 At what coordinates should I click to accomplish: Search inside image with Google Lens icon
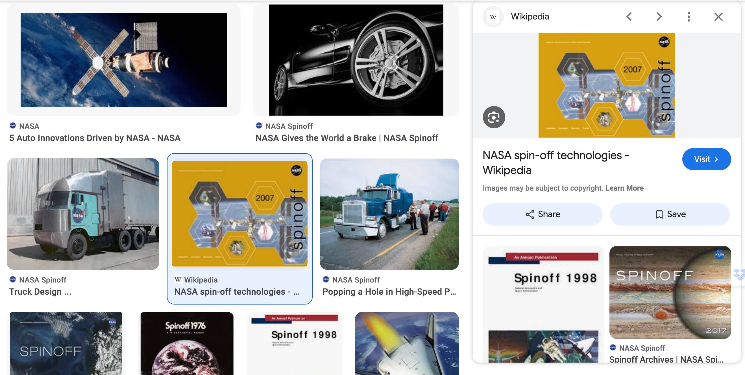point(494,117)
